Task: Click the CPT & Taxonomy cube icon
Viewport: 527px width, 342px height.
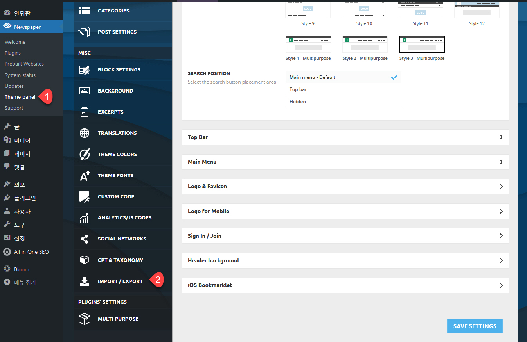Action: 84,260
